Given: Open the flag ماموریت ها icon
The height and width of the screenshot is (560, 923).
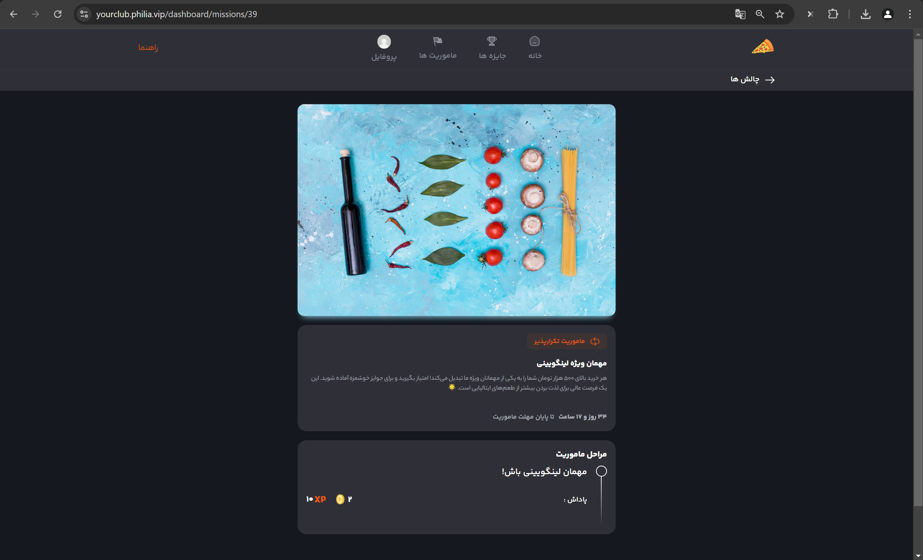Looking at the screenshot, I should coord(438,41).
